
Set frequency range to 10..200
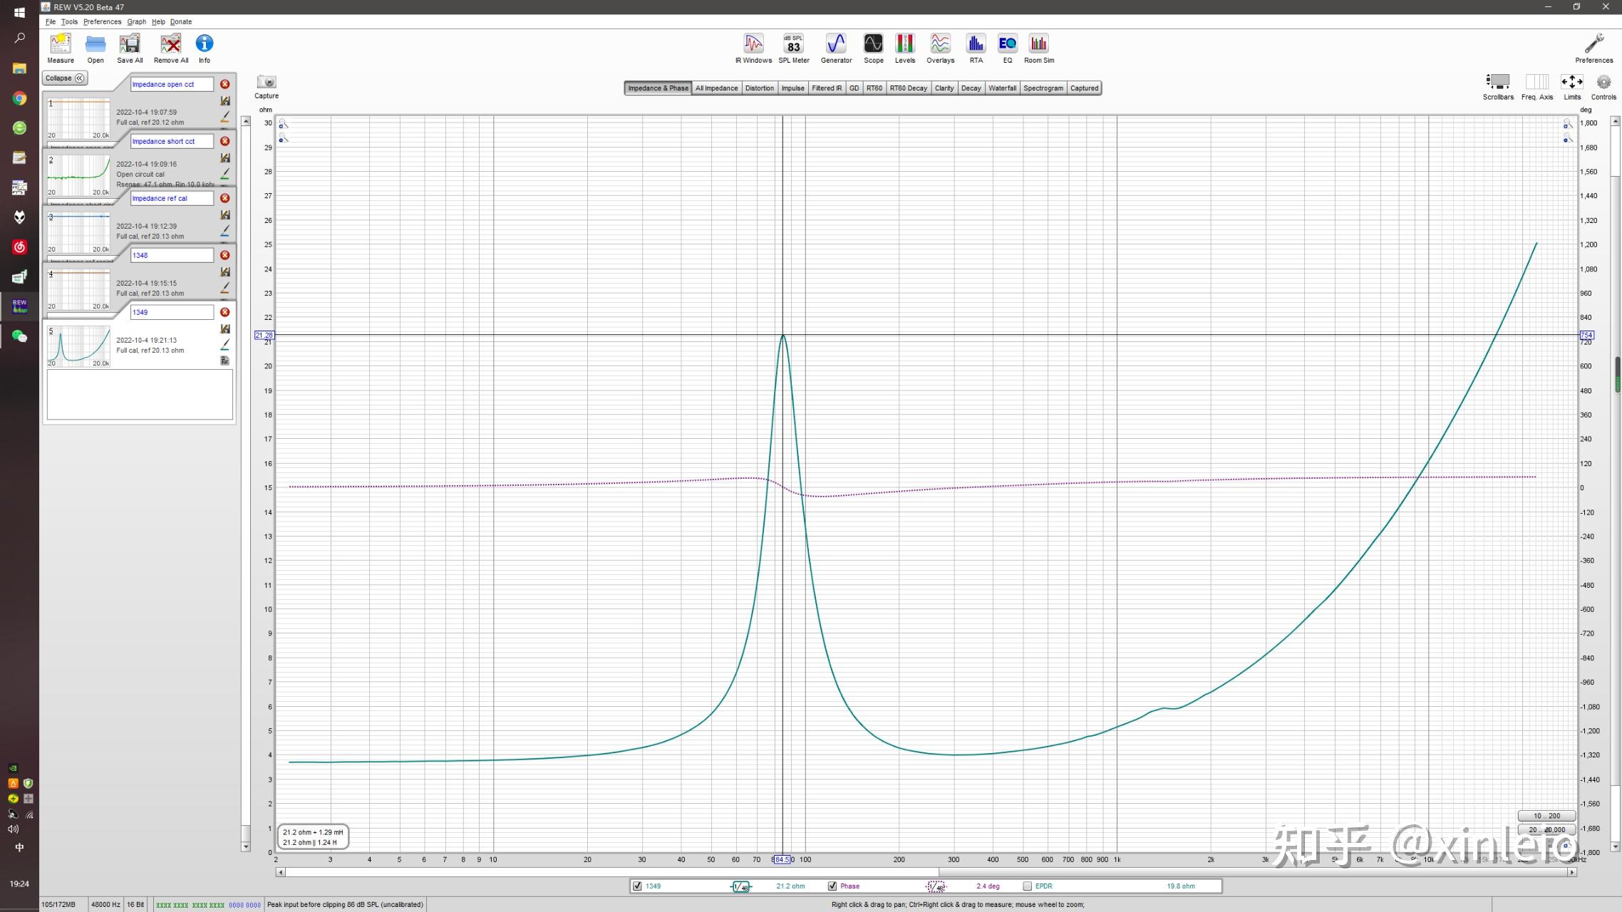tap(1546, 816)
